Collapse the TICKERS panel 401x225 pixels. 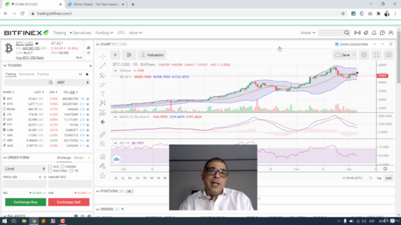pos(4,66)
